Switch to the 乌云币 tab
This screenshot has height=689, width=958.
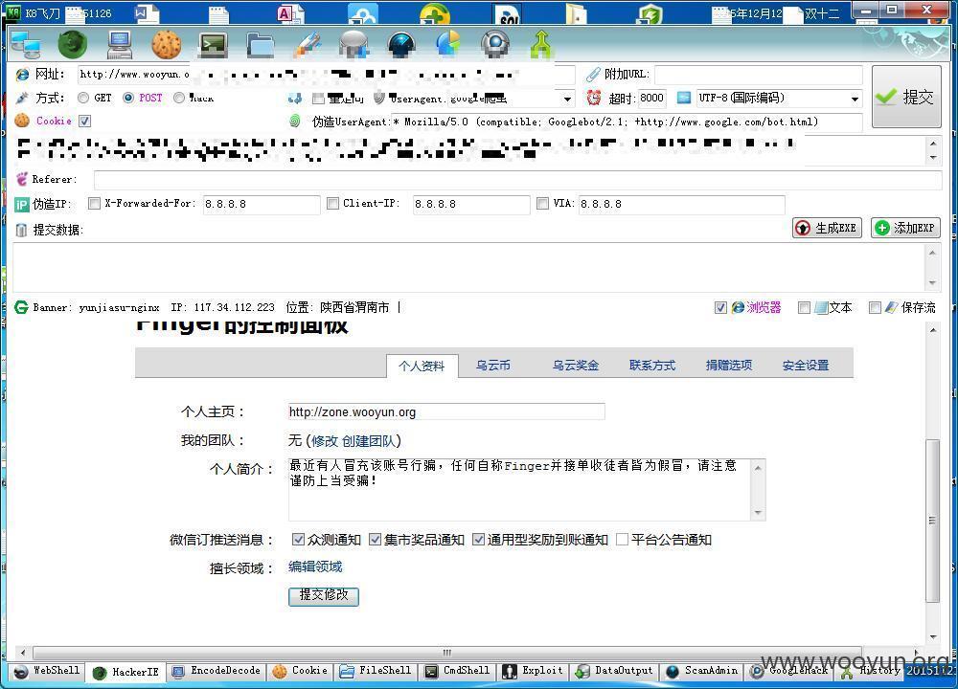click(x=493, y=365)
